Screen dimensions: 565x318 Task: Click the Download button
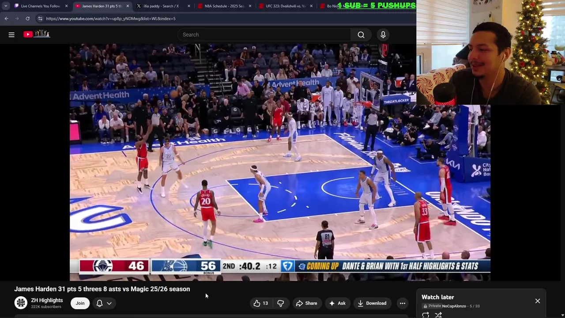click(x=372, y=303)
